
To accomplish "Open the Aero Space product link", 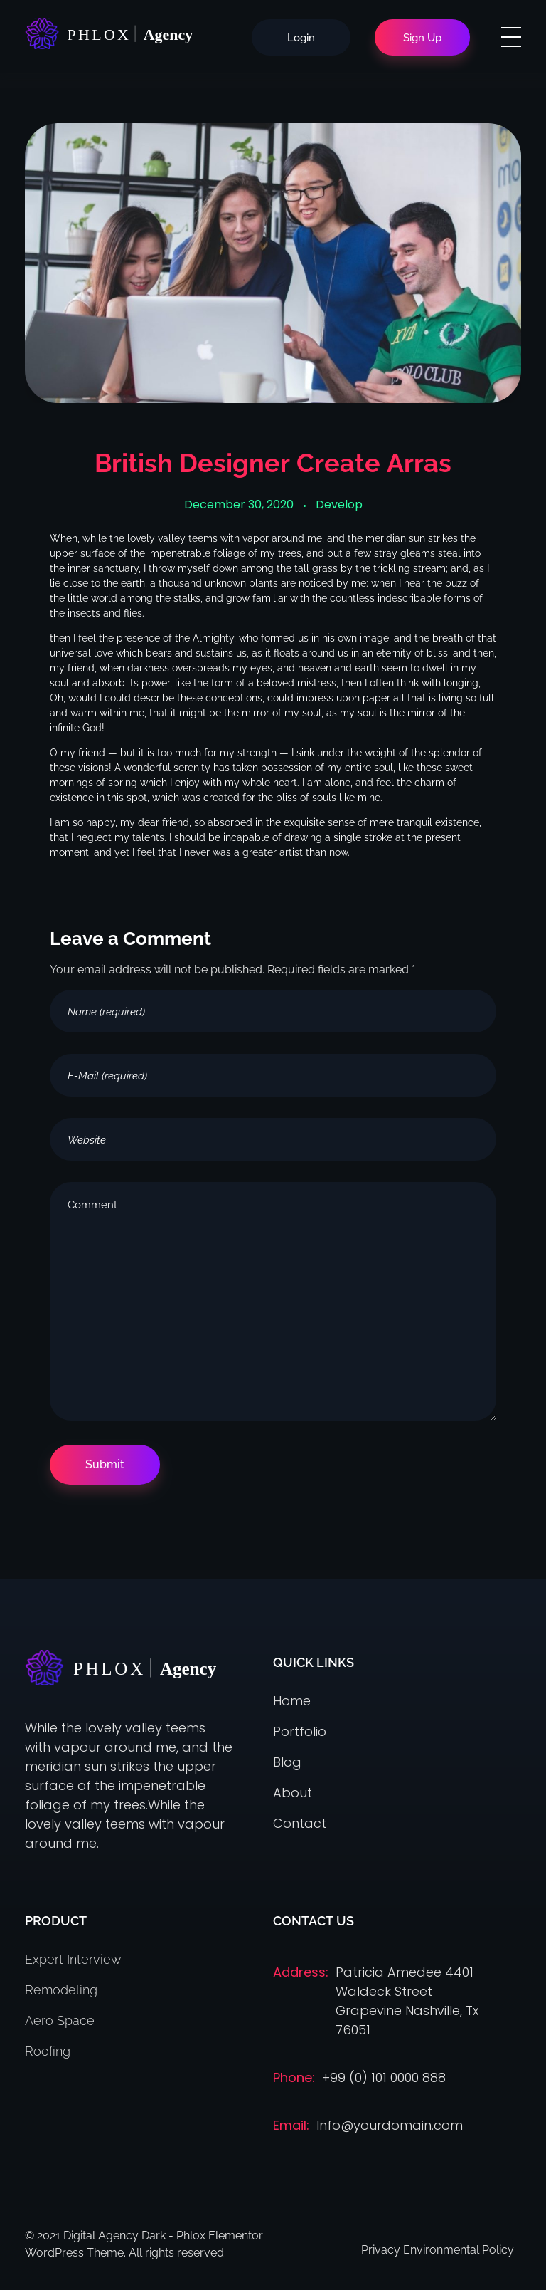I will pos(60,2021).
